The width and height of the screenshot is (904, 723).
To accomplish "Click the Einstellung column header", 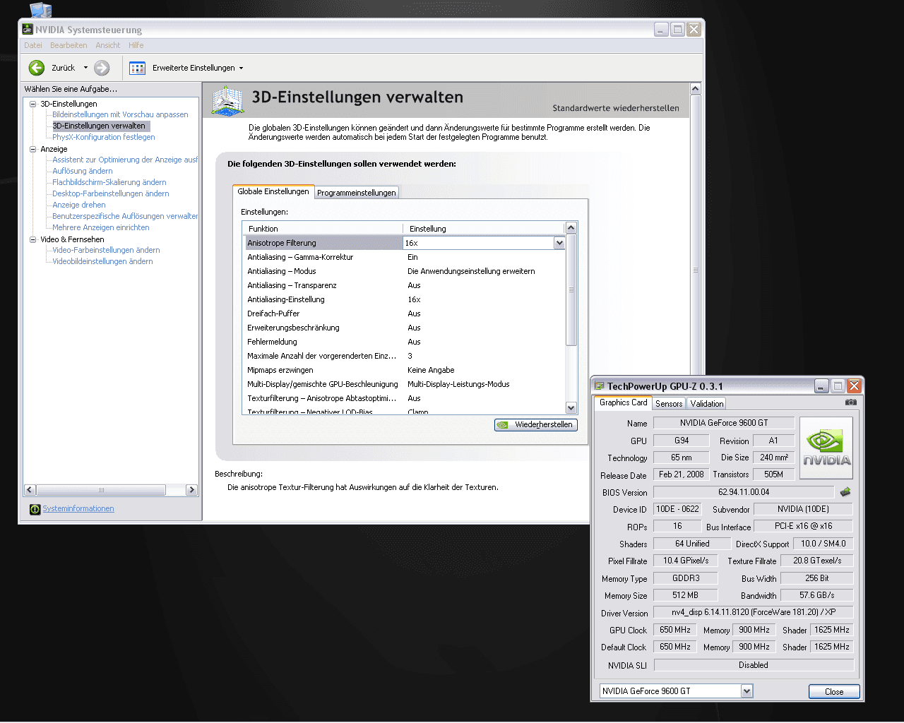I will click(484, 229).
